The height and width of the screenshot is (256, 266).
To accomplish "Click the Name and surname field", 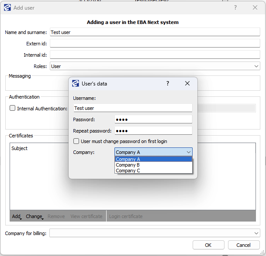I will [x=155, y=32].
